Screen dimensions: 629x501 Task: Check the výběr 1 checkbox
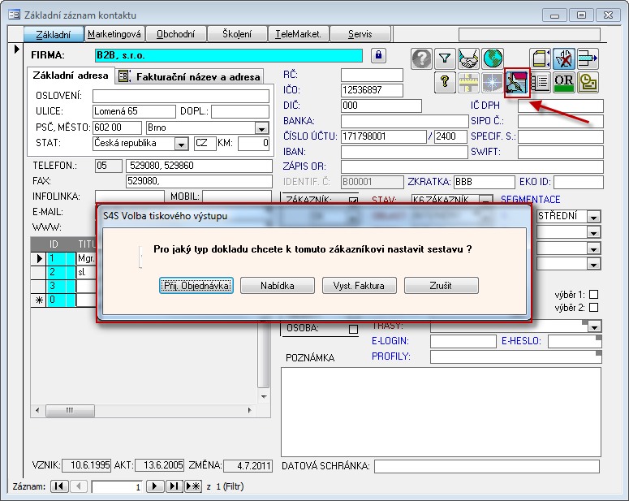click(x=594, y=294)
